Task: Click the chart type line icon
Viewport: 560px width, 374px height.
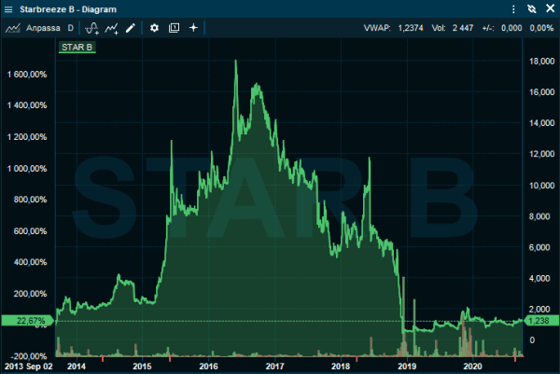Action: [13, 28]
